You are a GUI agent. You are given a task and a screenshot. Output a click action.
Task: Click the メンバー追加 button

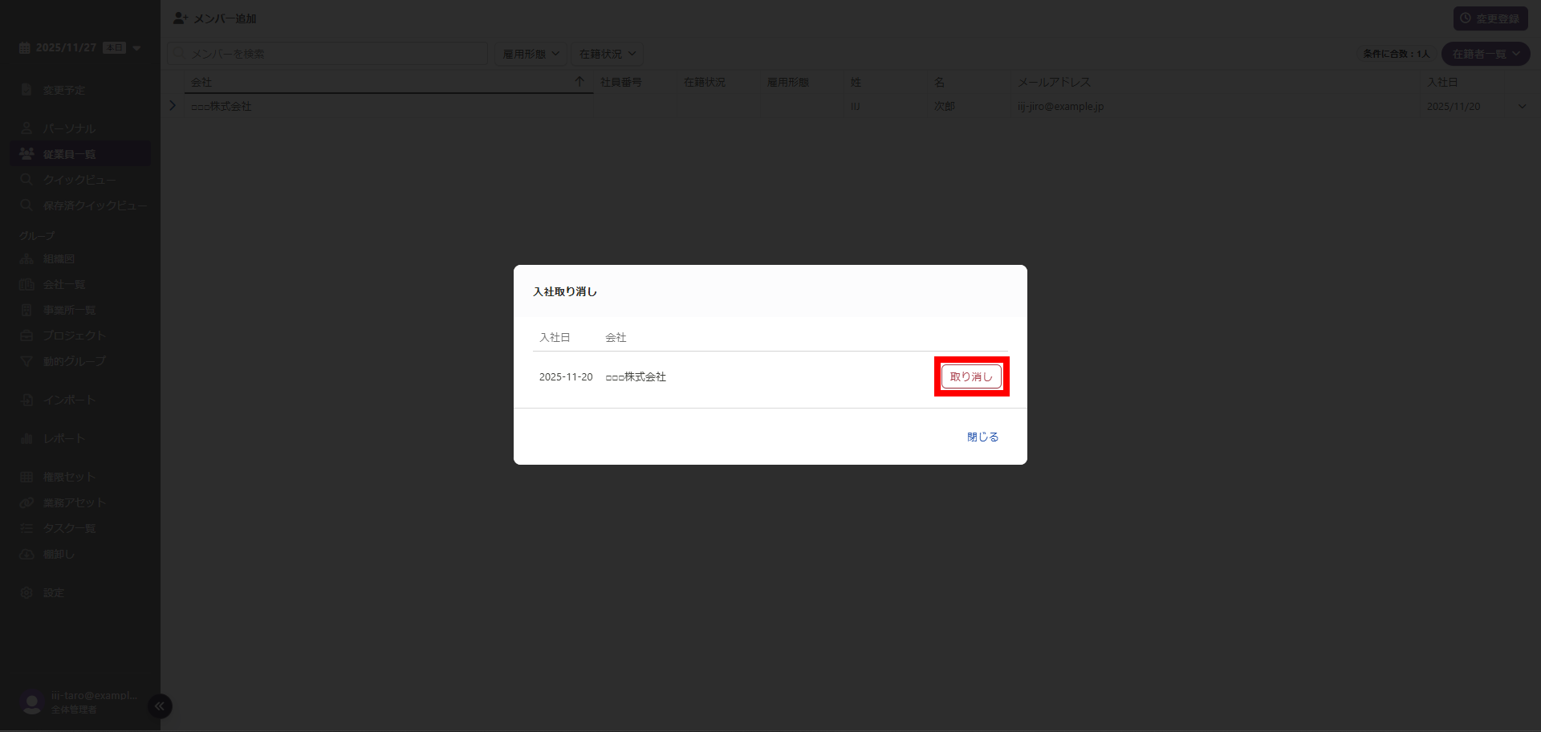pyautogui.click(x=215, y=18)
